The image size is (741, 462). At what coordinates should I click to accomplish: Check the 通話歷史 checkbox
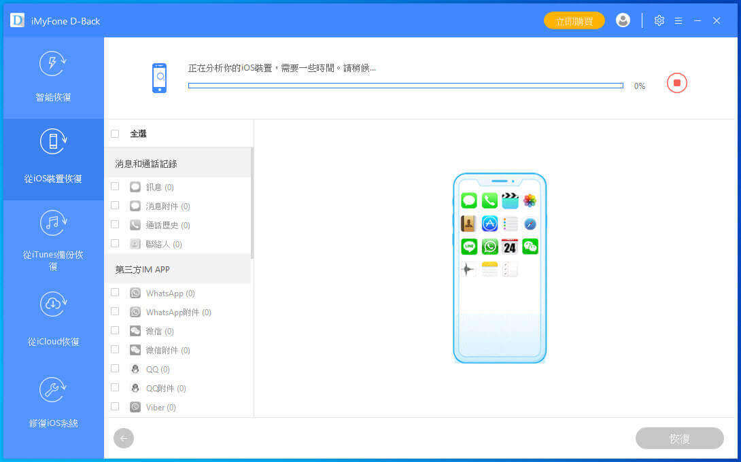pos(115,224)
